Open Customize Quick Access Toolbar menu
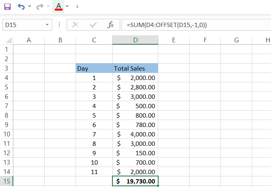 tap(77, 7)
